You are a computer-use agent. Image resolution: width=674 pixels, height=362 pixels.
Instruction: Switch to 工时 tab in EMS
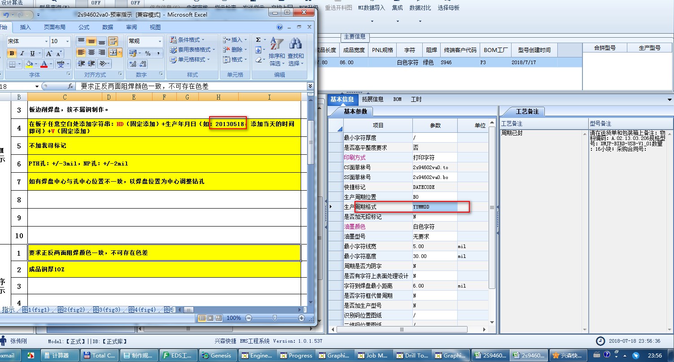pyautogui.click(x=416, y=99)
